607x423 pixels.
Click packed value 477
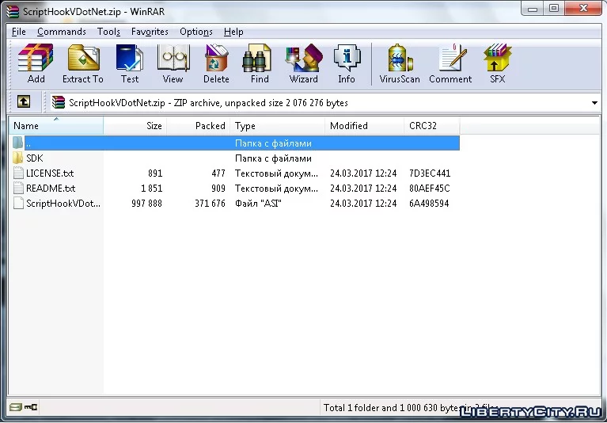[x=218, y=173]
